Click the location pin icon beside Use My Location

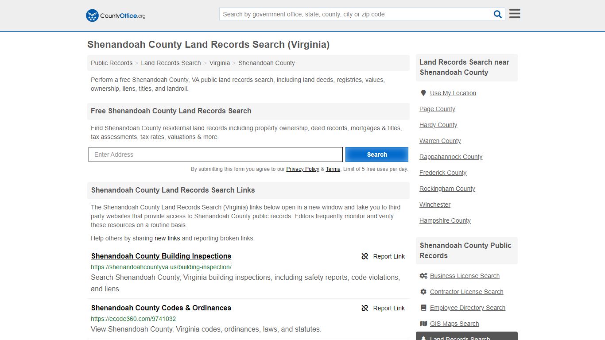coord(423,93)
